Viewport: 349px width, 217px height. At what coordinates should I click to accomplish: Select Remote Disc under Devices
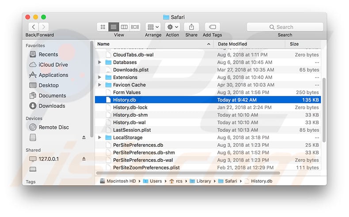click(49, 127)
